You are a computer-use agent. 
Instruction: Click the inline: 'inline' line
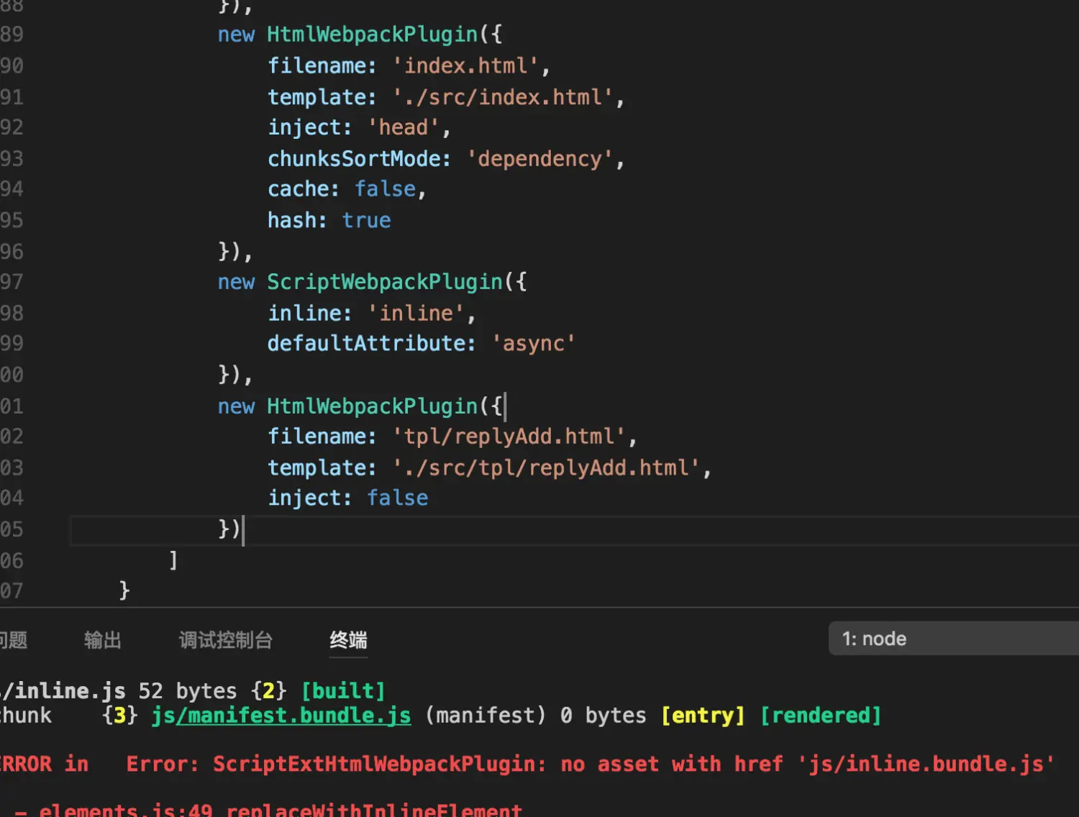[x=371, y=313]
